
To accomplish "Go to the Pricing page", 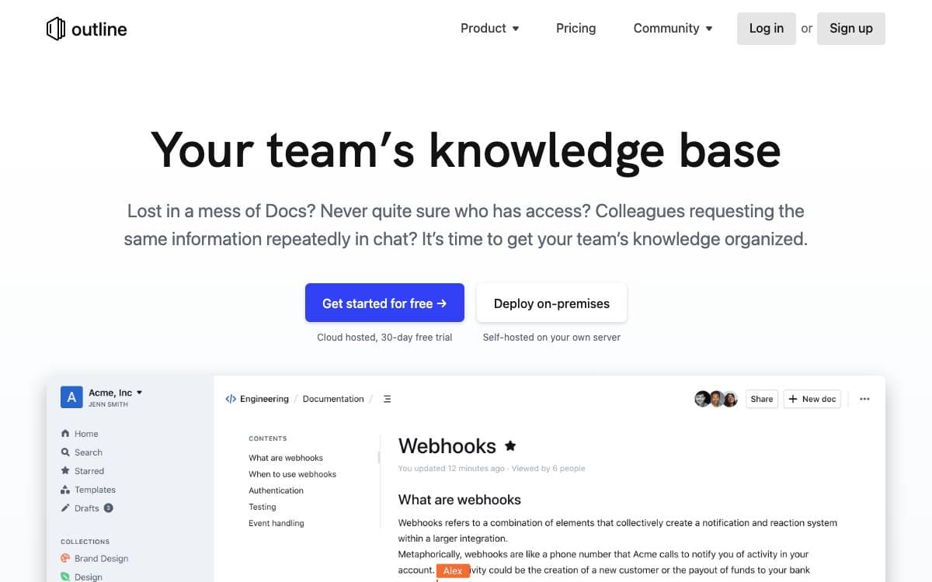I will [576, 29].
